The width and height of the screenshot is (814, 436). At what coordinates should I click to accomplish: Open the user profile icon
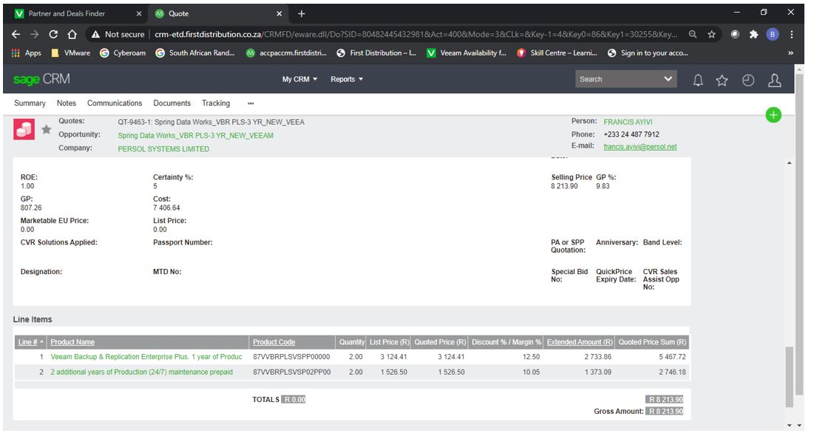point(774,81)
